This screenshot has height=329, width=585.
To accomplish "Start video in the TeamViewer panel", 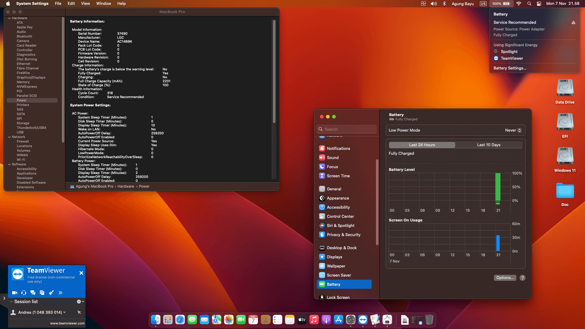I will [x=14, y=293].
